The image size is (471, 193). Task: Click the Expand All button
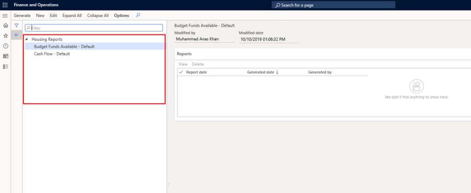pyautogui.click(x=72, y=16)
